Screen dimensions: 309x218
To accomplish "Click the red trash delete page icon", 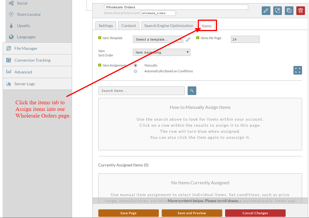I will pos(300,11).
